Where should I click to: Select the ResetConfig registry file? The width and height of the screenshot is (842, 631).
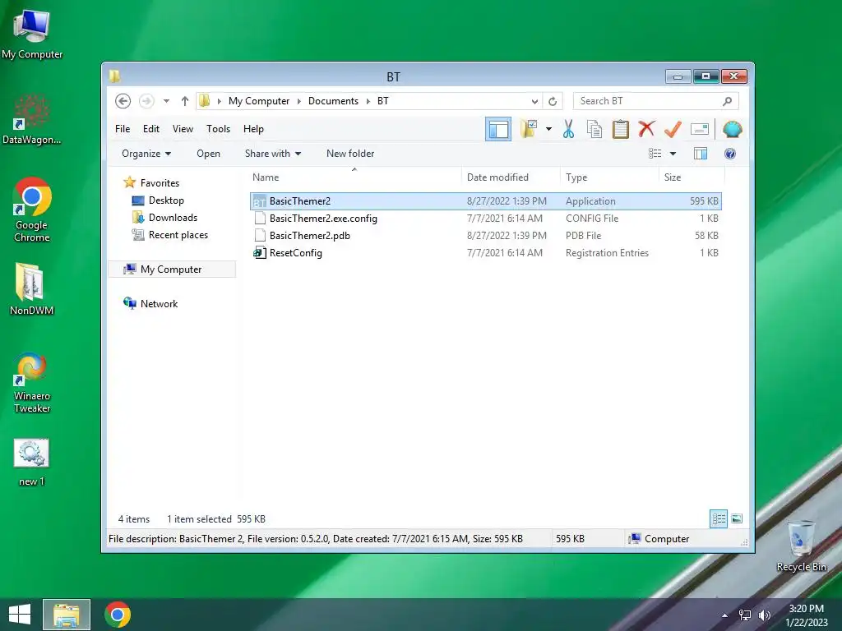pos(485,253)
